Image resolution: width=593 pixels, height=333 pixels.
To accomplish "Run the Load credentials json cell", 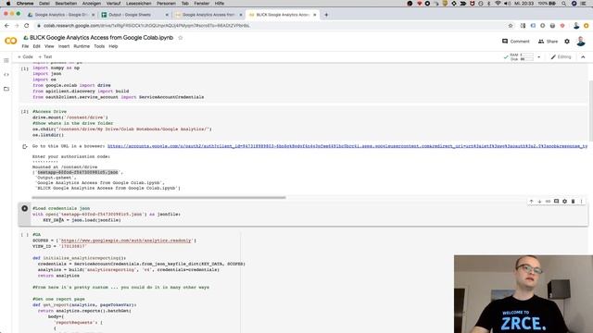I will click(25, 208).
